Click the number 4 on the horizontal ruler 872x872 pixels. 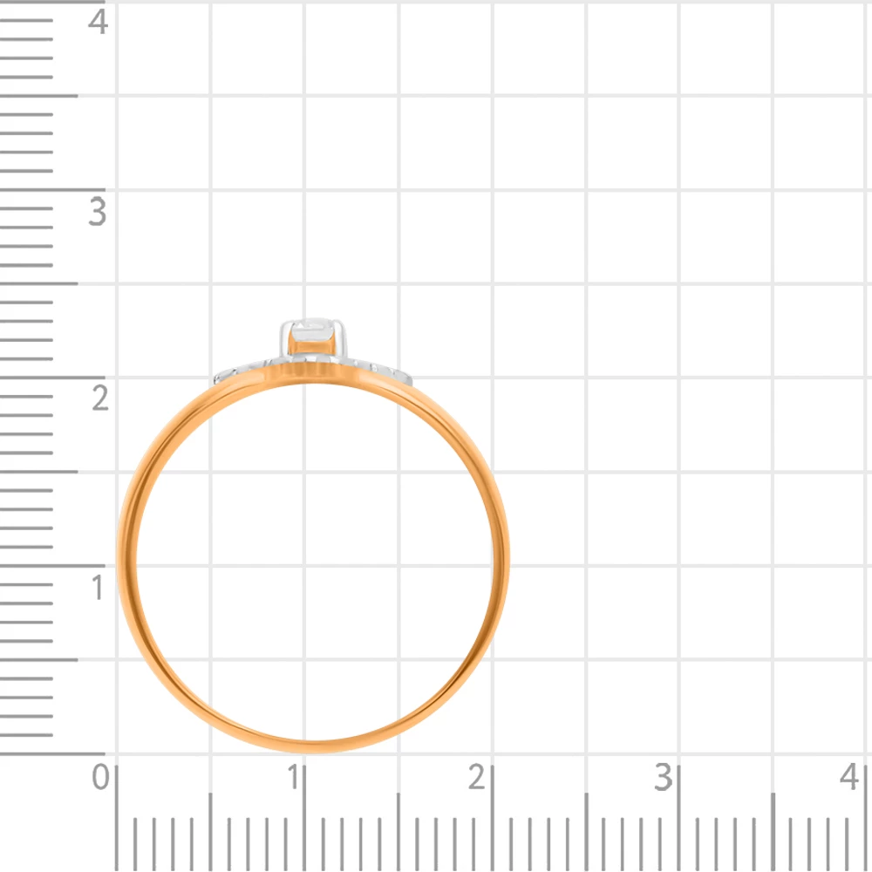tap(848, 776)
